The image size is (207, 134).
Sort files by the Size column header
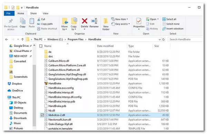tap(156, 46)
